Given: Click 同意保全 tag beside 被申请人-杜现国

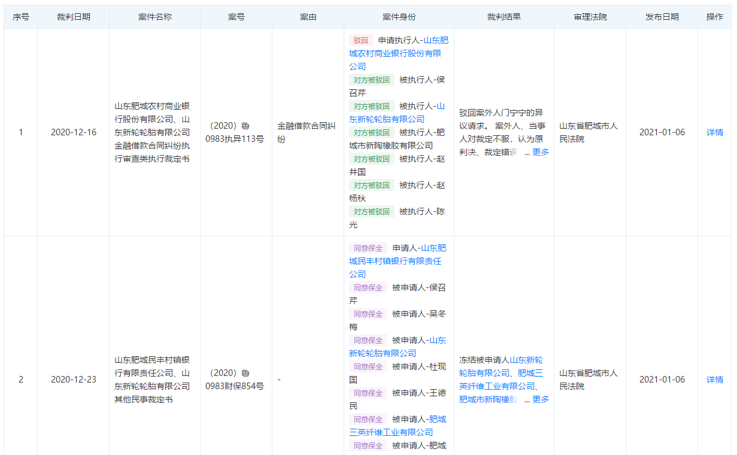Looking at the screenshot, I should (368, 367).
